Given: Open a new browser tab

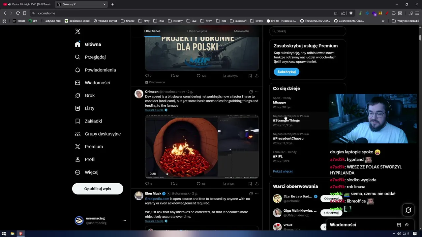Looking at the screenshot, I should pyautogui.click(x=112, y=4).
